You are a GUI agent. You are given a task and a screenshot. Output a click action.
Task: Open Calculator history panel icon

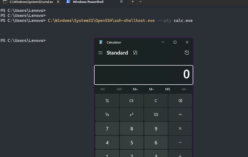coord(187,53)
